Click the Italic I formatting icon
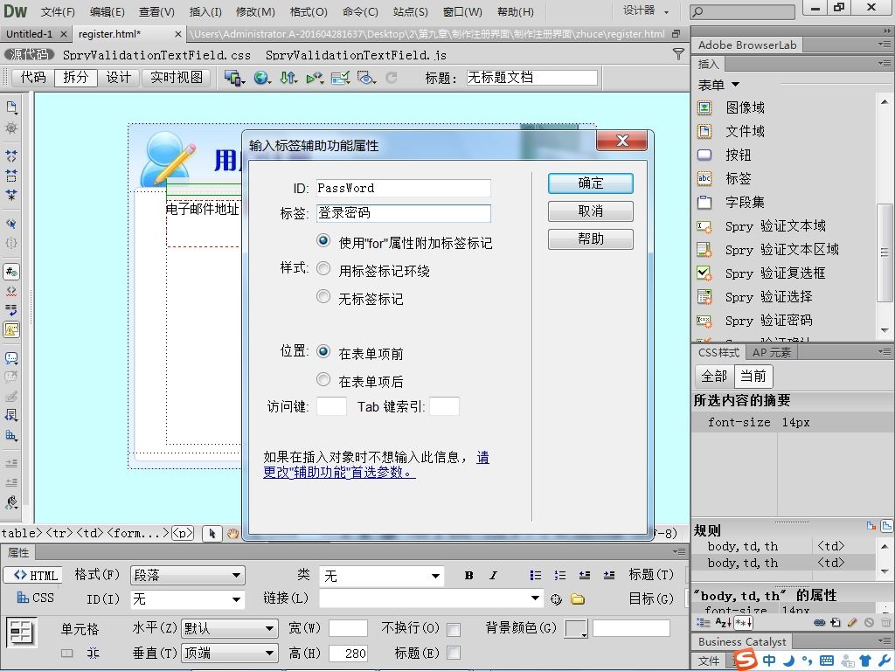This screenshot has height=671, width=895. pos(493,575)
